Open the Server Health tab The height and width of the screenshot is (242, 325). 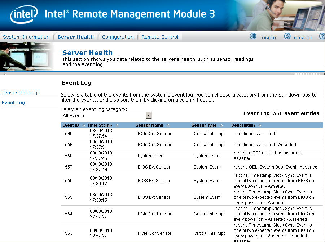76,37
